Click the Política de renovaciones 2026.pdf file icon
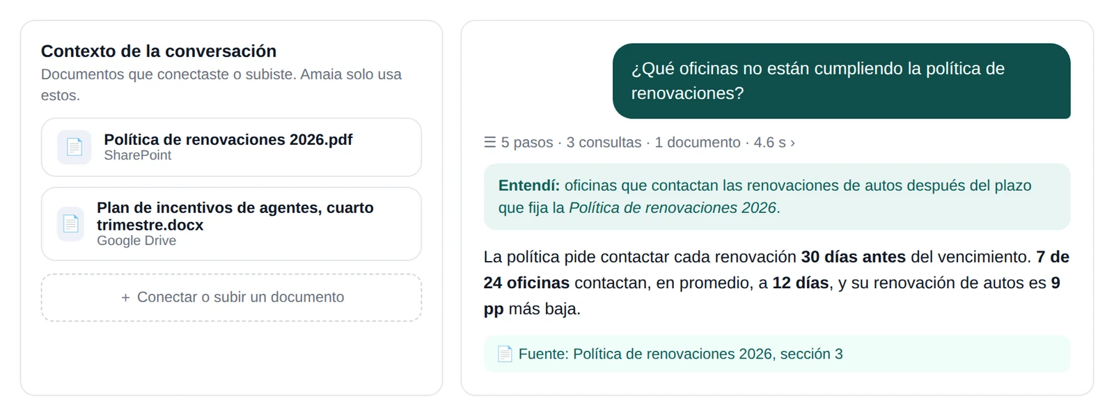The height and width of the screenshot is (417, 1114). click(x=74, y=147)
